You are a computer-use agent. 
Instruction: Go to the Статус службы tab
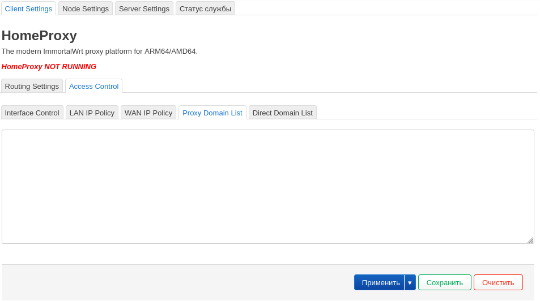coord(205,8)
